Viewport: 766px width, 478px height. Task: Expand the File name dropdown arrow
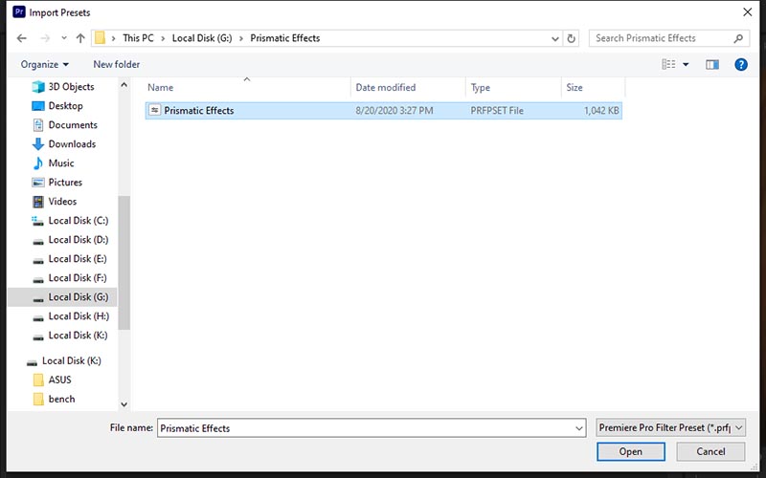point(579,428)
